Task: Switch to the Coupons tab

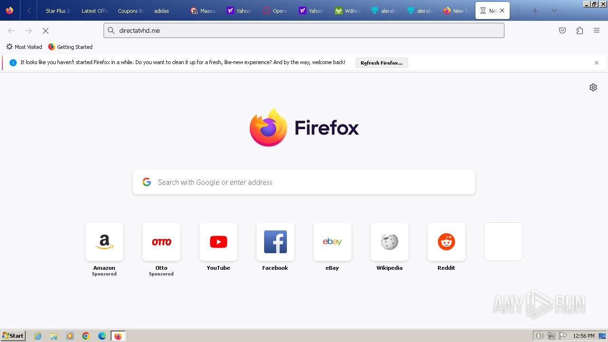Action: pos(130,10)
